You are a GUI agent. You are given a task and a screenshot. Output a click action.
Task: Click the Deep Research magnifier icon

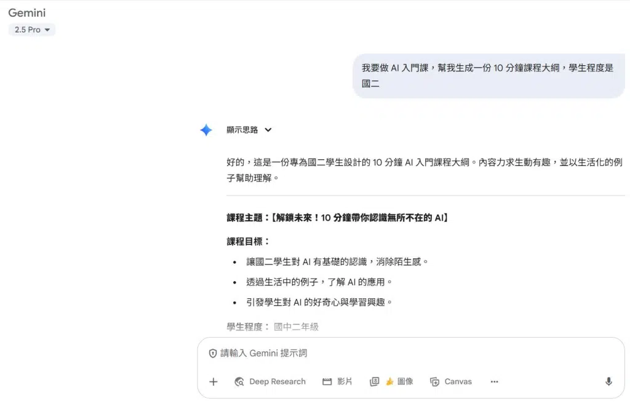[x=239, y=381]
